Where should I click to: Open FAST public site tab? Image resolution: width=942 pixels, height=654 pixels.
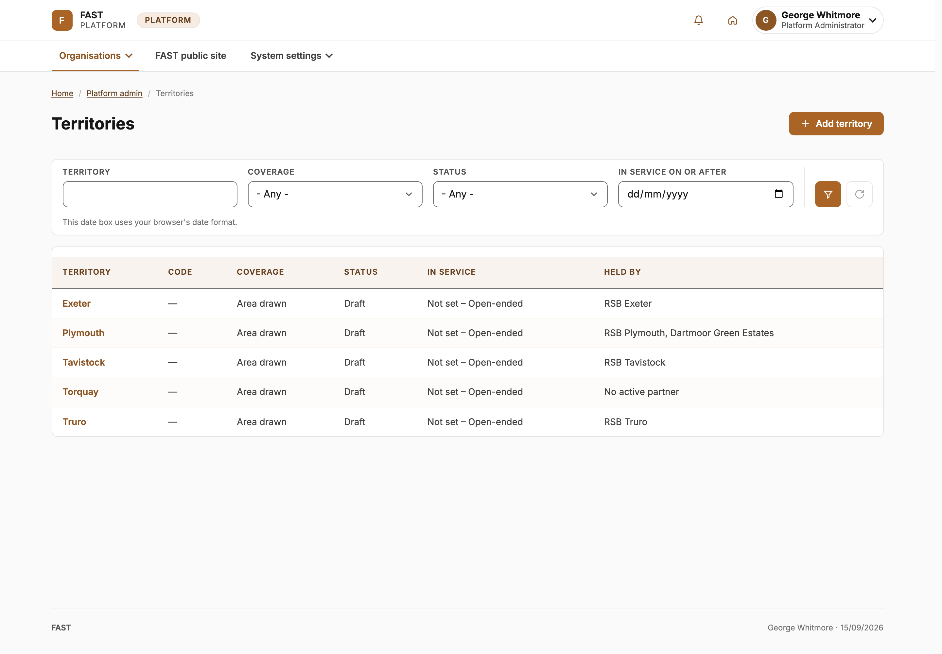(191, 56)
